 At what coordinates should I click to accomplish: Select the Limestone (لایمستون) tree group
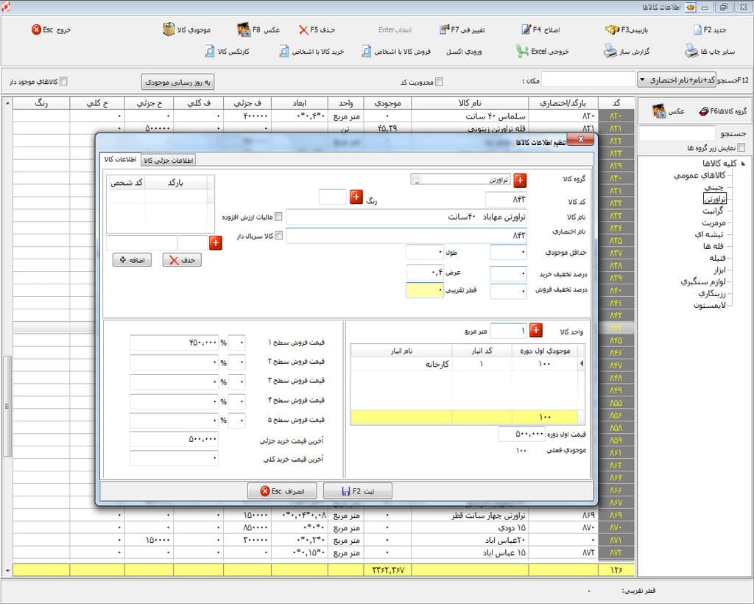point(709,306)
